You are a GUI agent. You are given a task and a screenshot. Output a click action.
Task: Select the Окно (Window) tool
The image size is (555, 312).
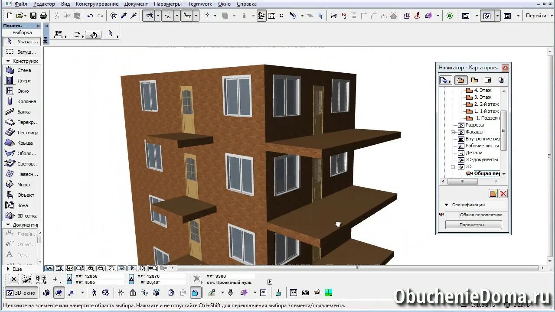(x=21, y=91)
